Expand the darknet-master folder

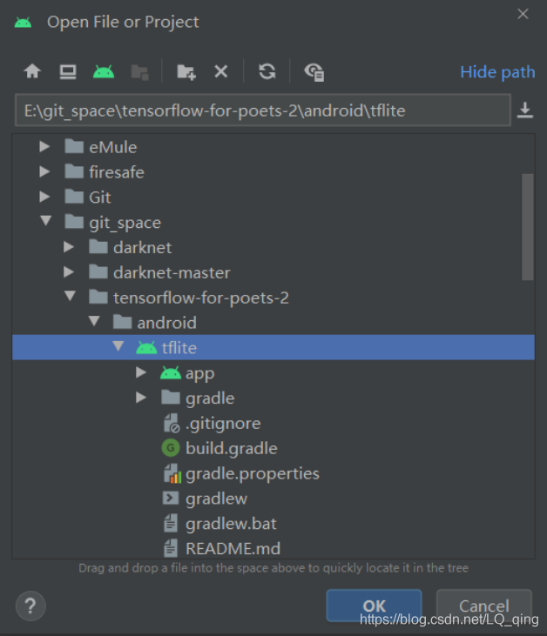69,271
